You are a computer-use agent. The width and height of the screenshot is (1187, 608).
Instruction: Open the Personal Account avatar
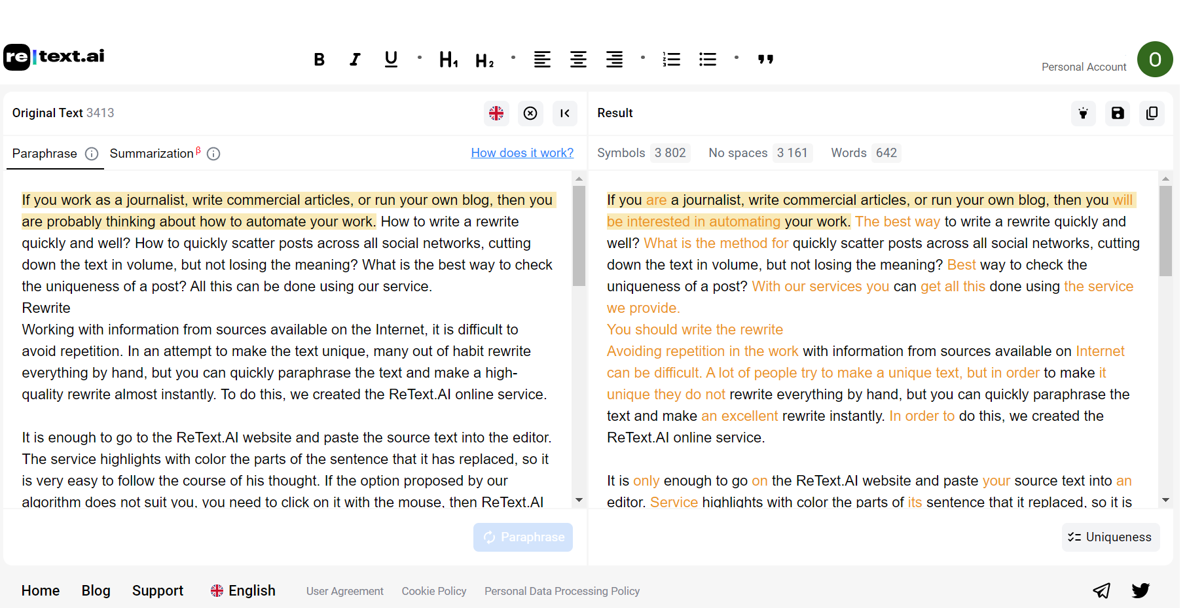(x=1155, y=60)
